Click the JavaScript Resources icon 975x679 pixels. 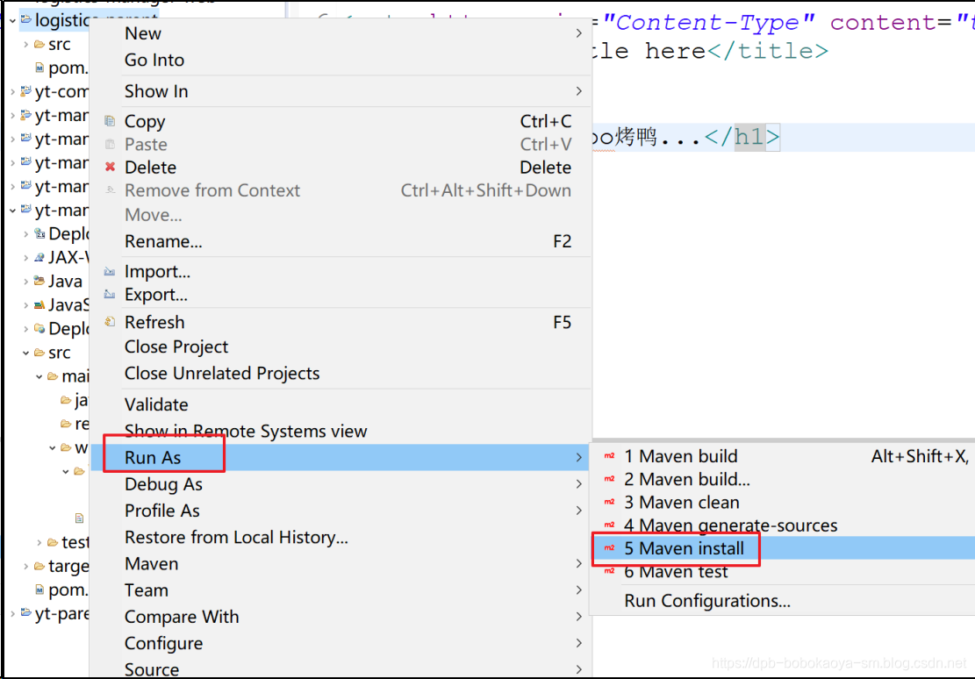(x=39, y=304)
